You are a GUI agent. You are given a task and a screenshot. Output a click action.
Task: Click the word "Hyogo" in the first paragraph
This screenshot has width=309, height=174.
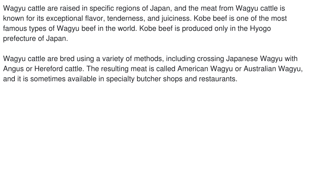coord(260,29)
